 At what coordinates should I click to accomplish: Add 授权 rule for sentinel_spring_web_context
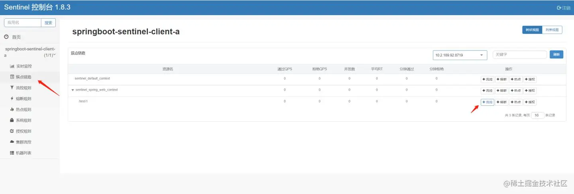click(530, 91)
